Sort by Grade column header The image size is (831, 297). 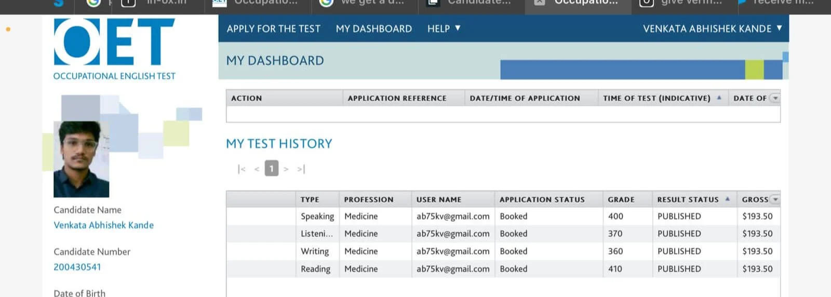621,199
